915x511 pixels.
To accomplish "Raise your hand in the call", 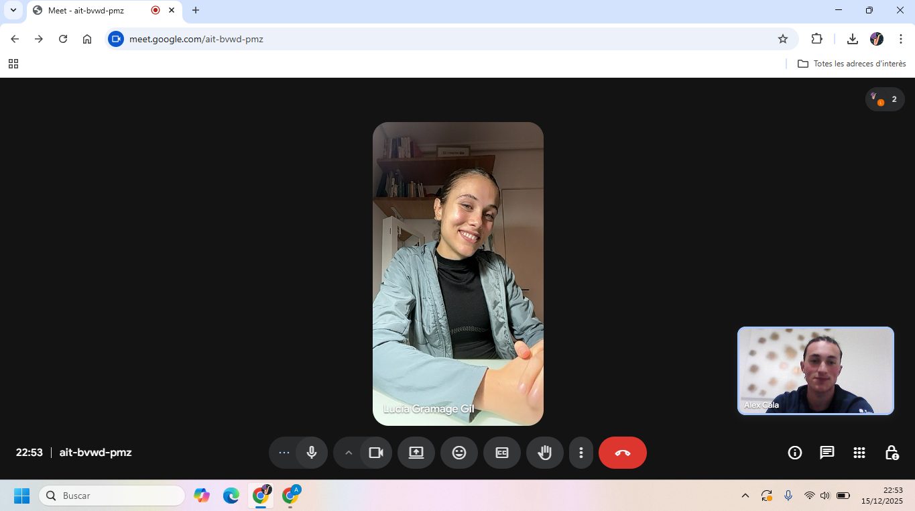I will click(544, 453).
